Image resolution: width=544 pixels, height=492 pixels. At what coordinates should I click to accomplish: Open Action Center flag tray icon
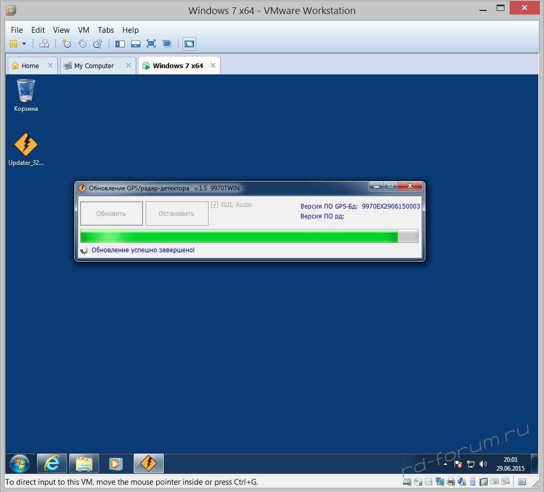458,464
